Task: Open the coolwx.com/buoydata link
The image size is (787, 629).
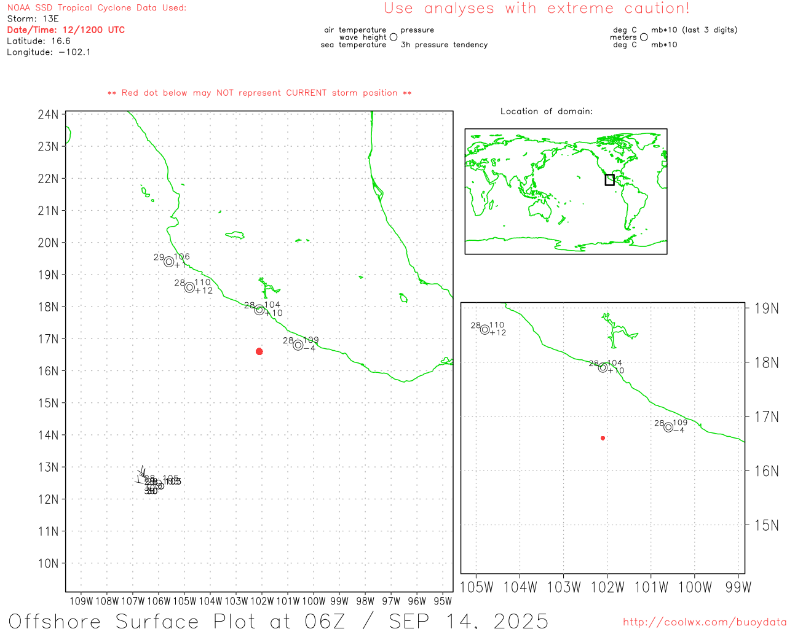Action: [705, 622]
